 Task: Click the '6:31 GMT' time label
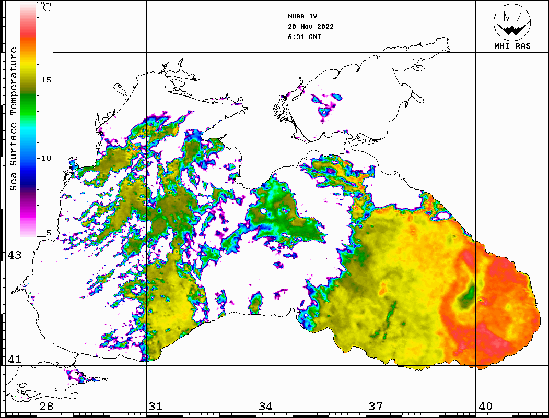(x=304, y=37)
